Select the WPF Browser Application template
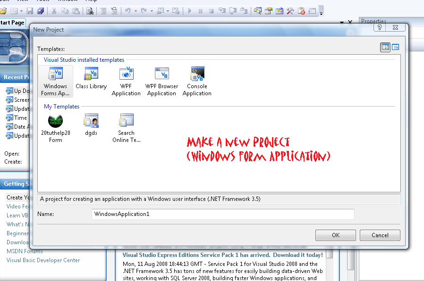The image size is (424, 281). click(161, 81)
